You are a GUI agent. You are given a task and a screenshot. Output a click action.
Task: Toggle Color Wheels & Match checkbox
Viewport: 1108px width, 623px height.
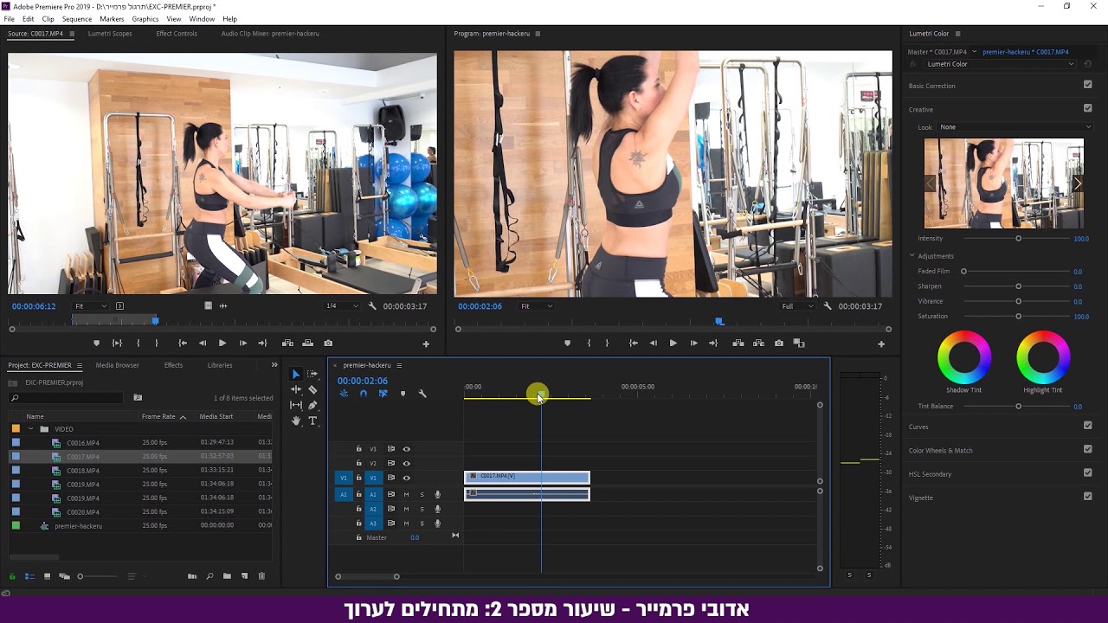[1087, 449]
